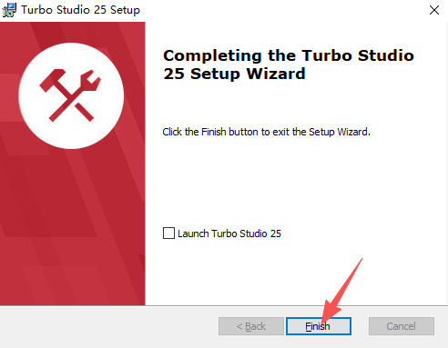Click the red side banner below the emblem
This screenshot has width=448, height=348.
(73, 227)
